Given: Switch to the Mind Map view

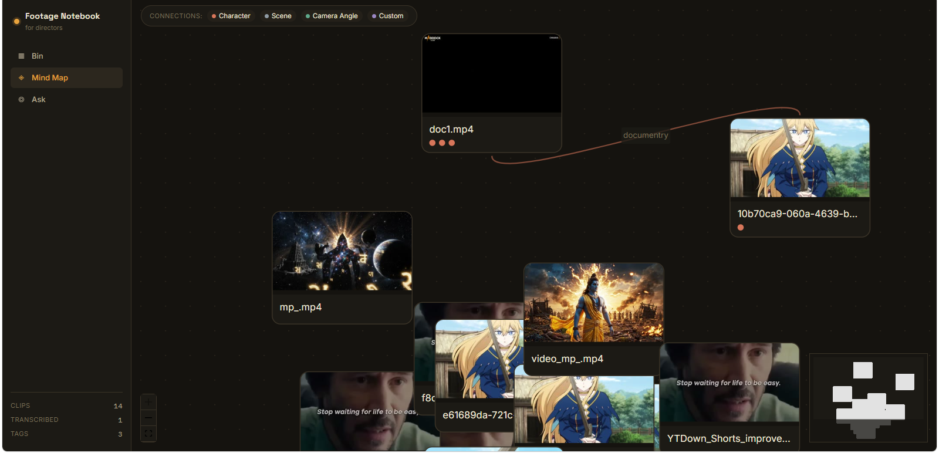Looking at the screenshot, I should (x=66, y=77).
